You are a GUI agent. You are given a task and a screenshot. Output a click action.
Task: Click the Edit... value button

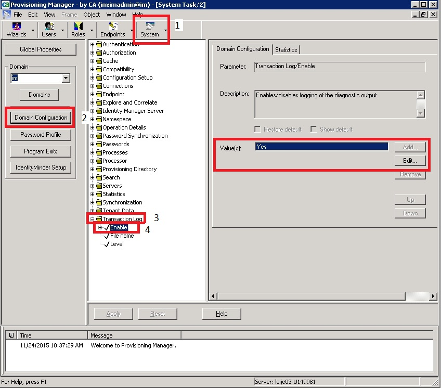click(x=410, y=161)
